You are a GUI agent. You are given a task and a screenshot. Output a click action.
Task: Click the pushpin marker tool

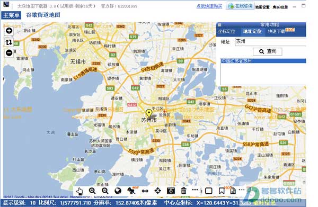click(131, 191)
